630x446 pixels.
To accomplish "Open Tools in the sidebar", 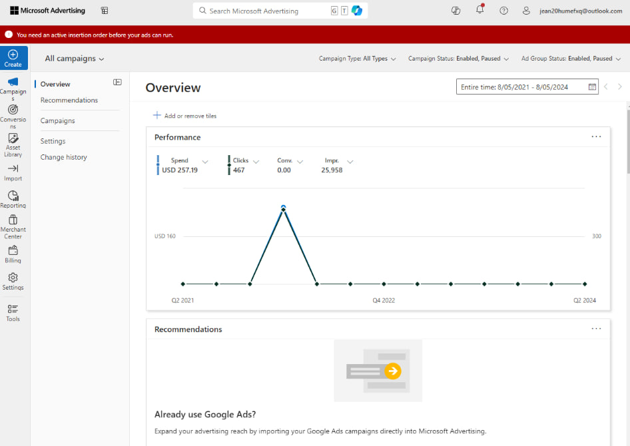I will (13, 313).
